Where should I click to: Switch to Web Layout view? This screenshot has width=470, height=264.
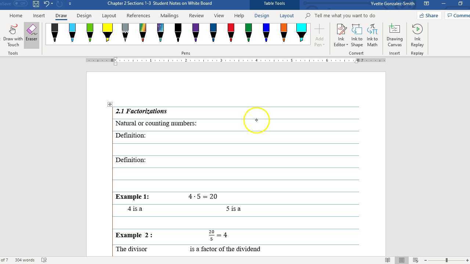[415, 260]
